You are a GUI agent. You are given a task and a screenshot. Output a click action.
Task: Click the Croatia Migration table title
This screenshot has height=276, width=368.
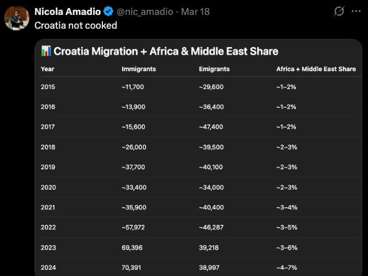pyautogui.click(x=166, y=51)
